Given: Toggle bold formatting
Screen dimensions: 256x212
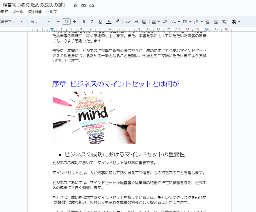Looking at the screenshot, I should point(84,22).
